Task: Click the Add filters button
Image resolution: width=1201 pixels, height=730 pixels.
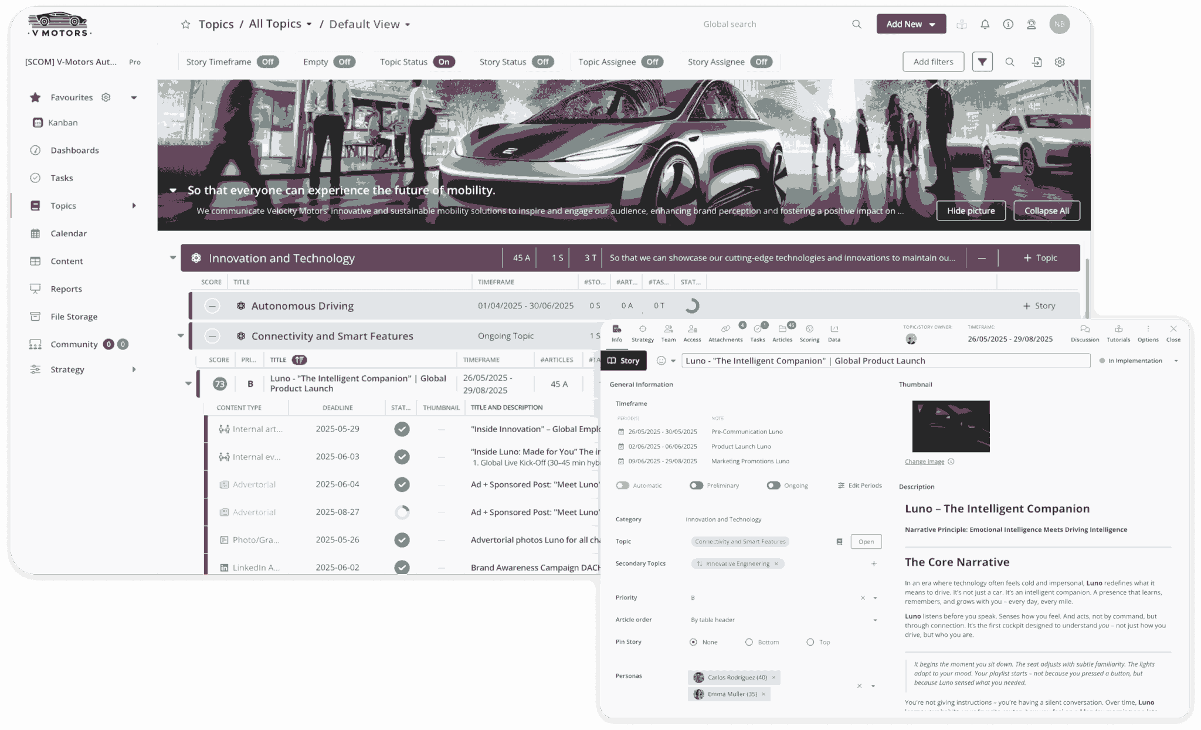Action: pos(933,62)
